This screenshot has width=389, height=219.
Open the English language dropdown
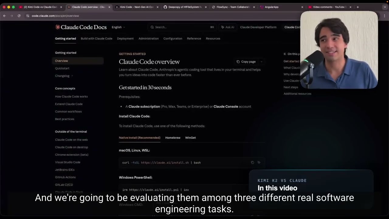point(118,27)
